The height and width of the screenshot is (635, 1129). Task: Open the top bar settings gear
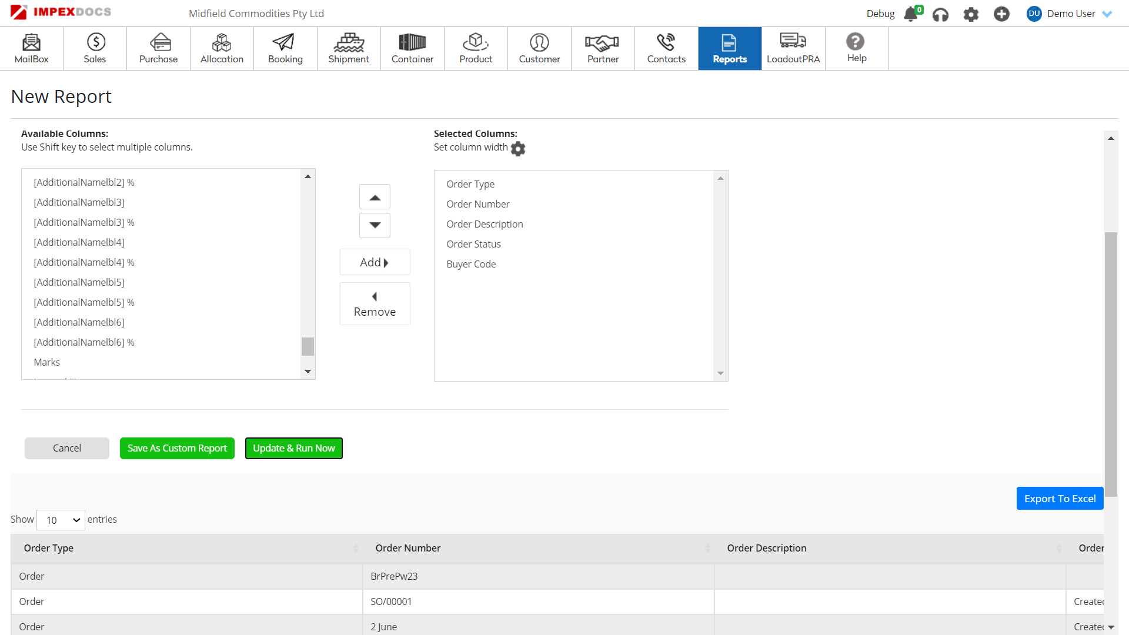971,14
